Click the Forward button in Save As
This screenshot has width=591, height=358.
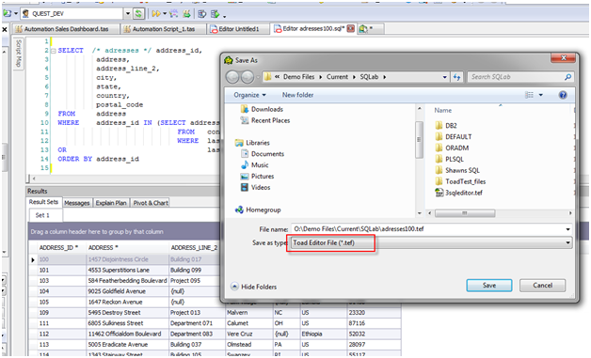point(248,77)
